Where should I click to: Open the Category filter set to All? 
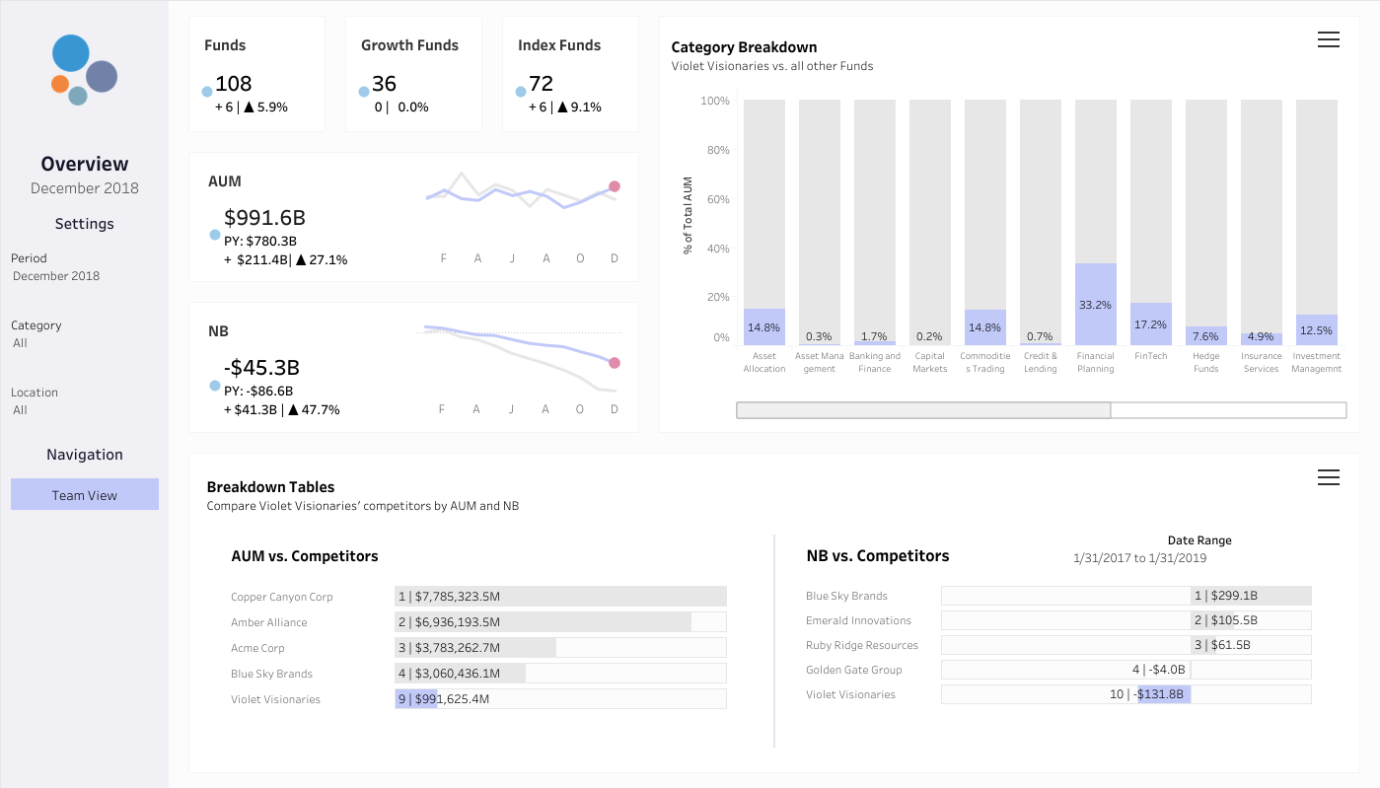pos(21,343)
